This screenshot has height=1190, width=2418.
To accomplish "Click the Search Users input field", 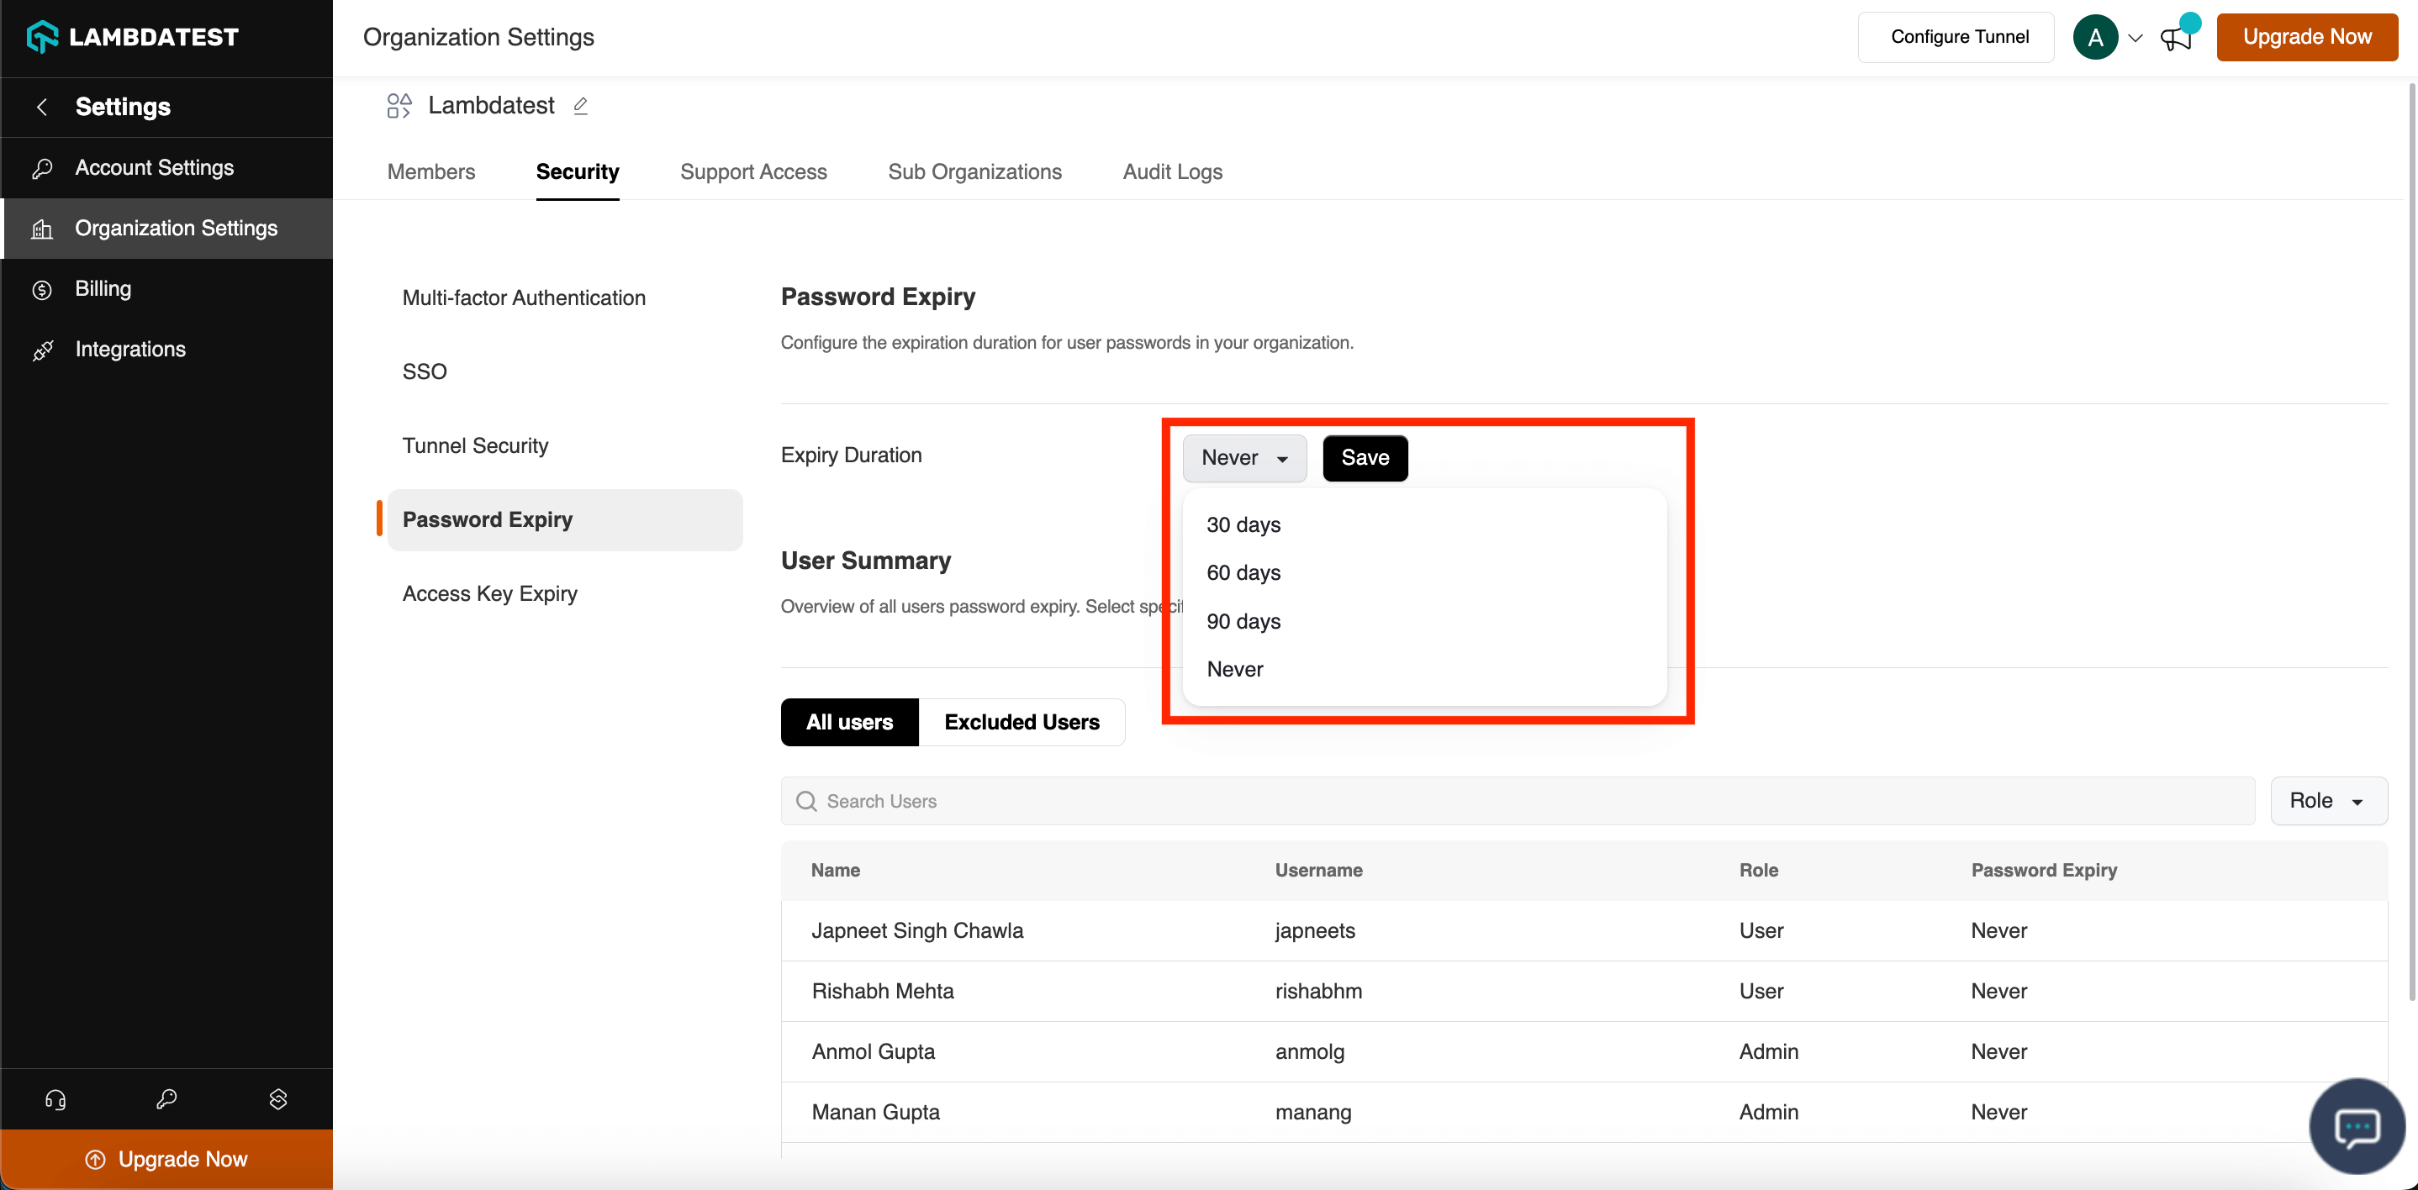I will (1517, 801).
